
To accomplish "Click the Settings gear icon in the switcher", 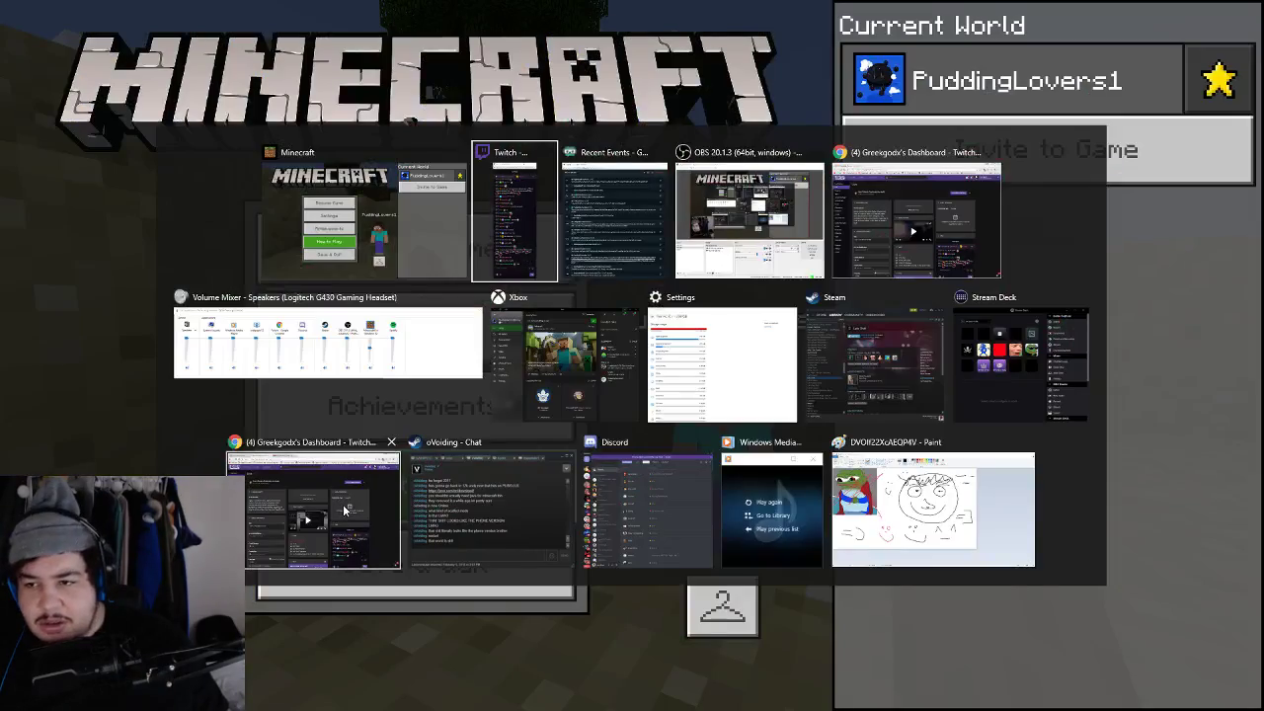I will tap(655, 297).
